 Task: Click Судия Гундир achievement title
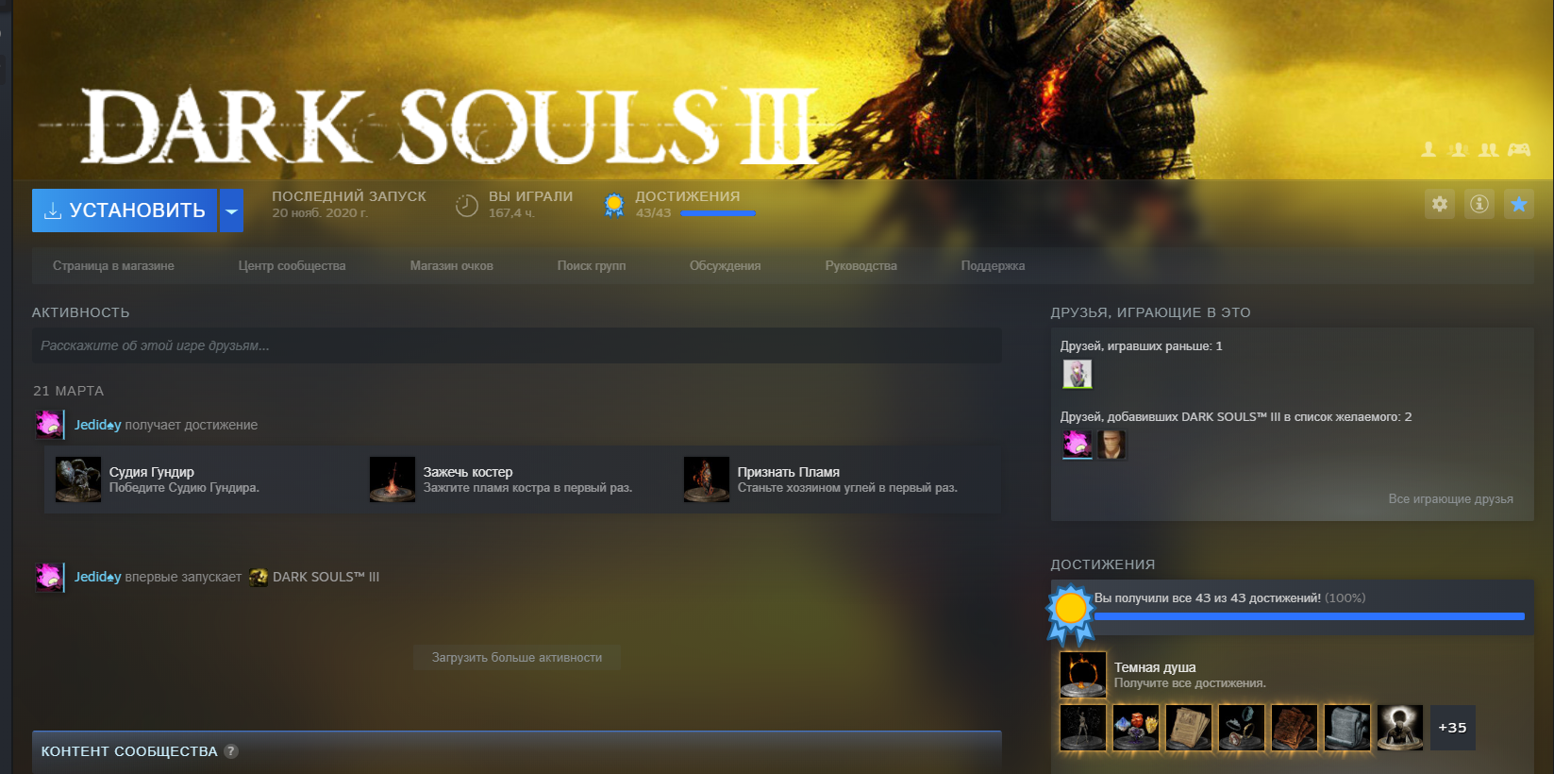click(x=152, y=472)
